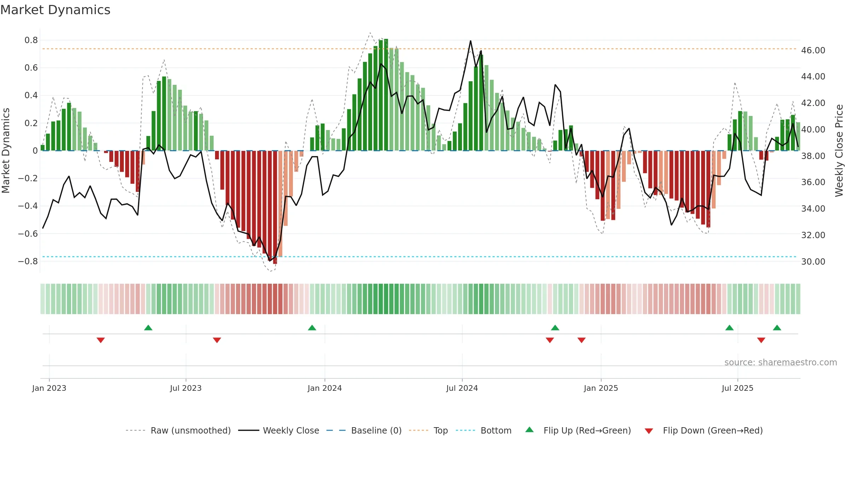Click the Weekly Close Price axis title
849x477 pixels.
click(839, 151)
